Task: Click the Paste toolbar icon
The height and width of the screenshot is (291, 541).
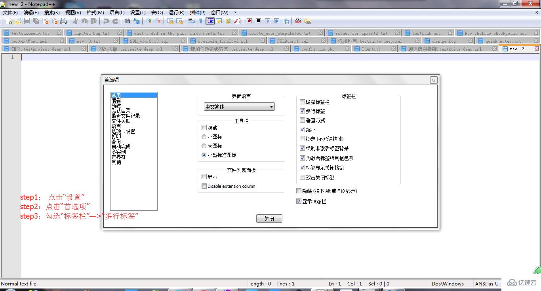Action: 93,21
